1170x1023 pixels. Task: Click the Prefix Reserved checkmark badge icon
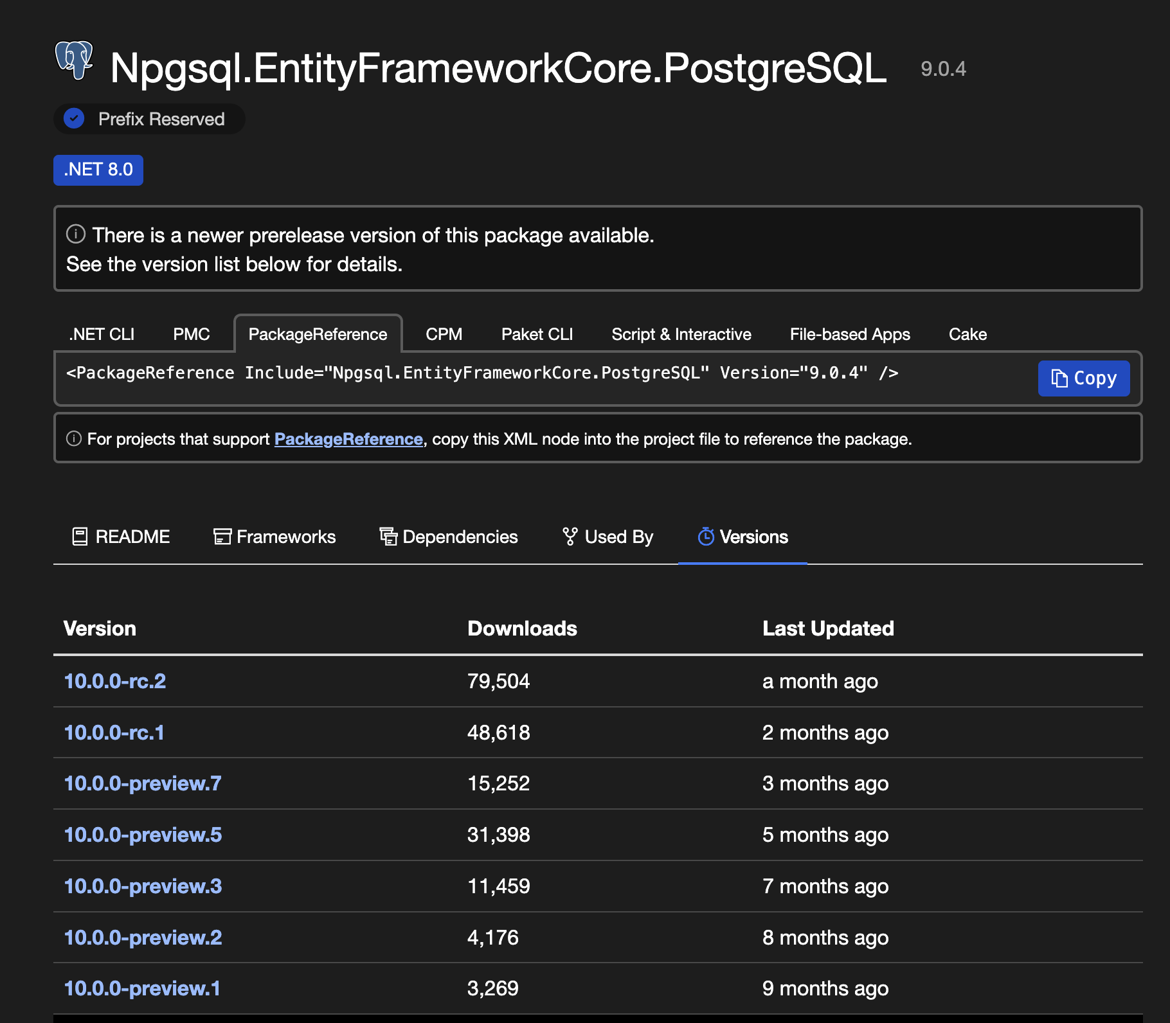[75, 119]
